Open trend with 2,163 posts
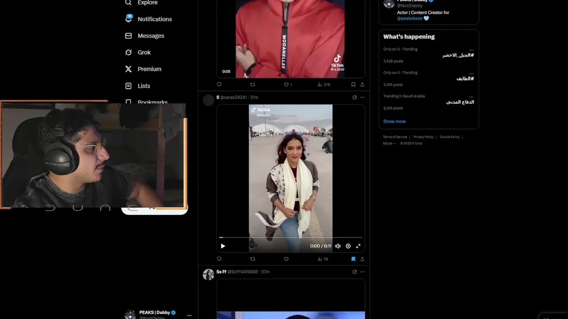 pyautogui.click(x=460, y=102)
